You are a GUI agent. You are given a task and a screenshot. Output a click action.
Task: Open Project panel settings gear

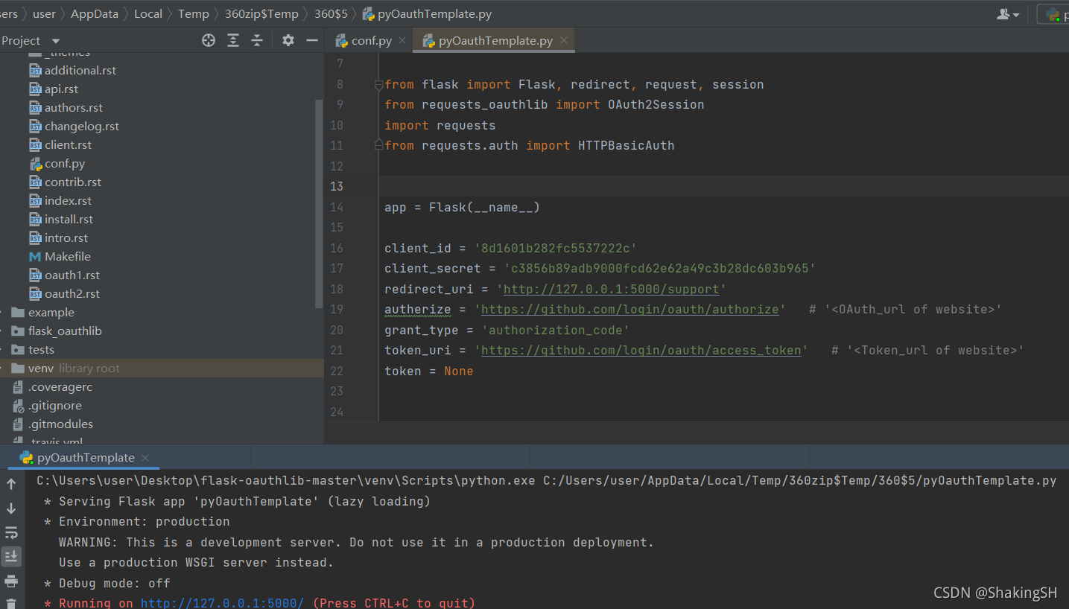coord(288,40)
